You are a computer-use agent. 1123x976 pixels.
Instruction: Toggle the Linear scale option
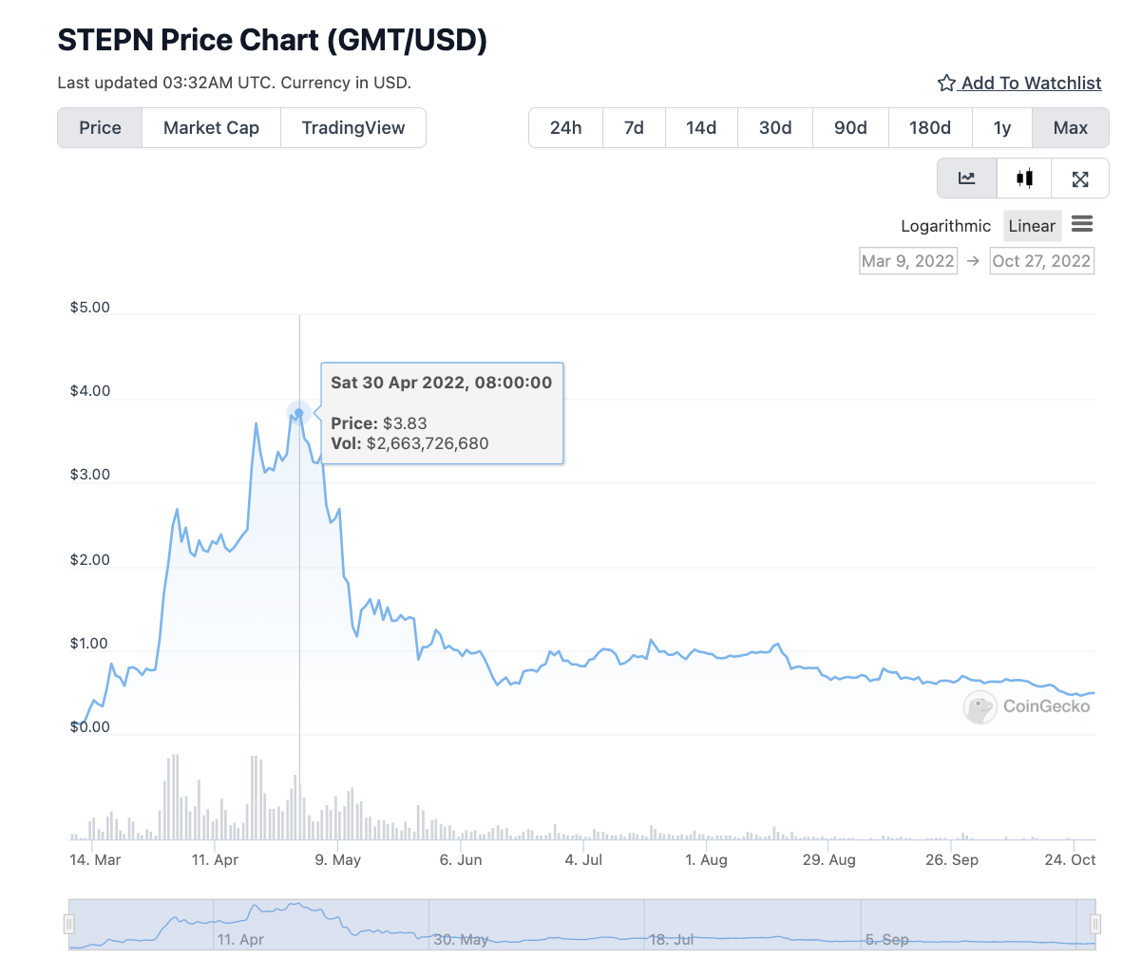(1032, 226)
